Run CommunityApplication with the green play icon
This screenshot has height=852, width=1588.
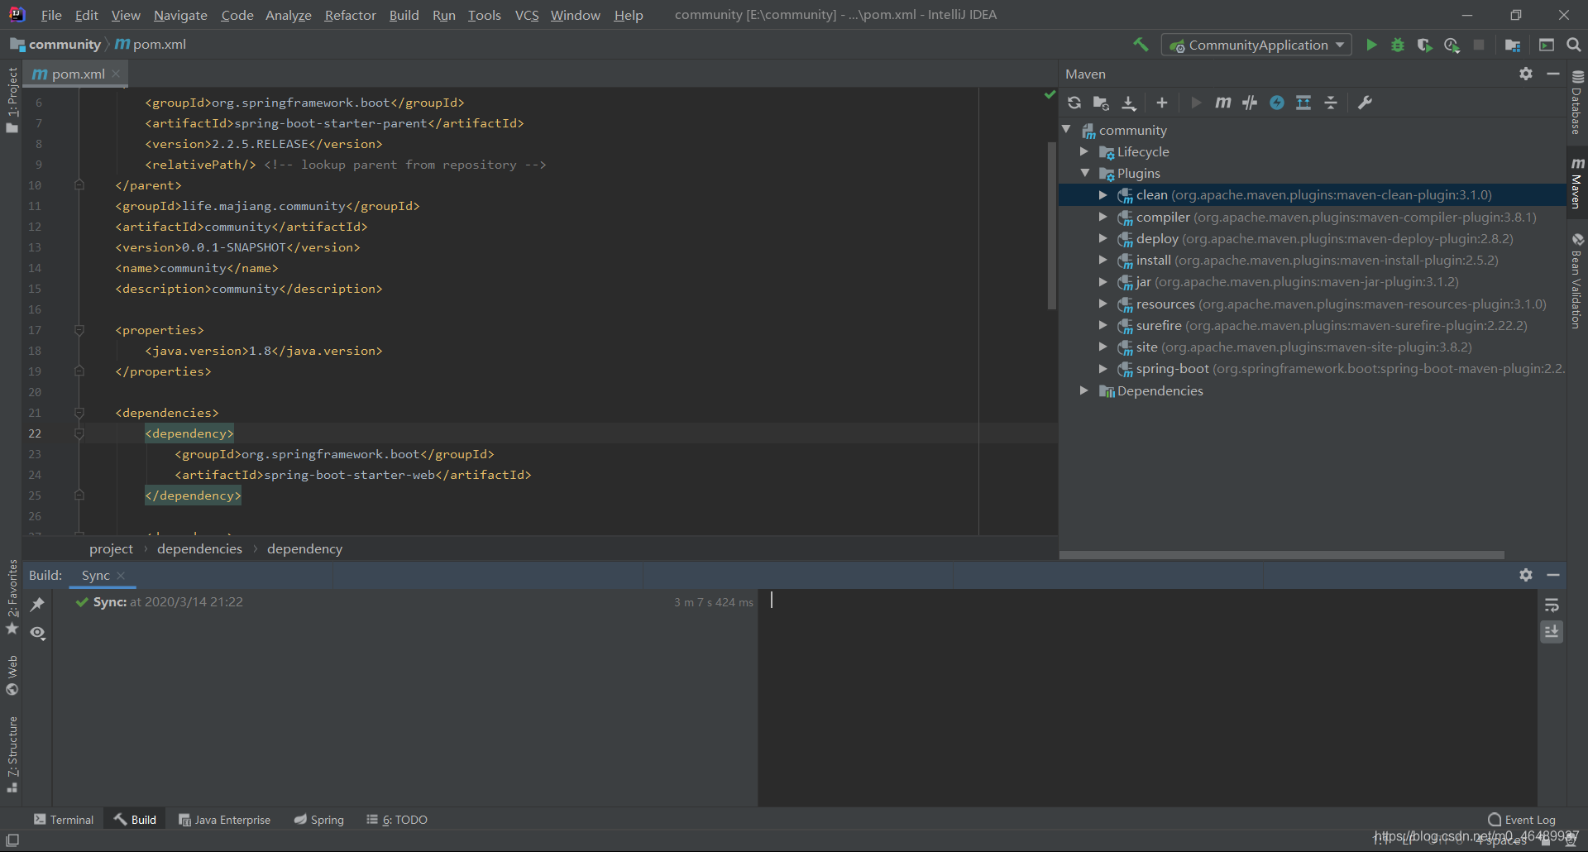(1371, 45)
